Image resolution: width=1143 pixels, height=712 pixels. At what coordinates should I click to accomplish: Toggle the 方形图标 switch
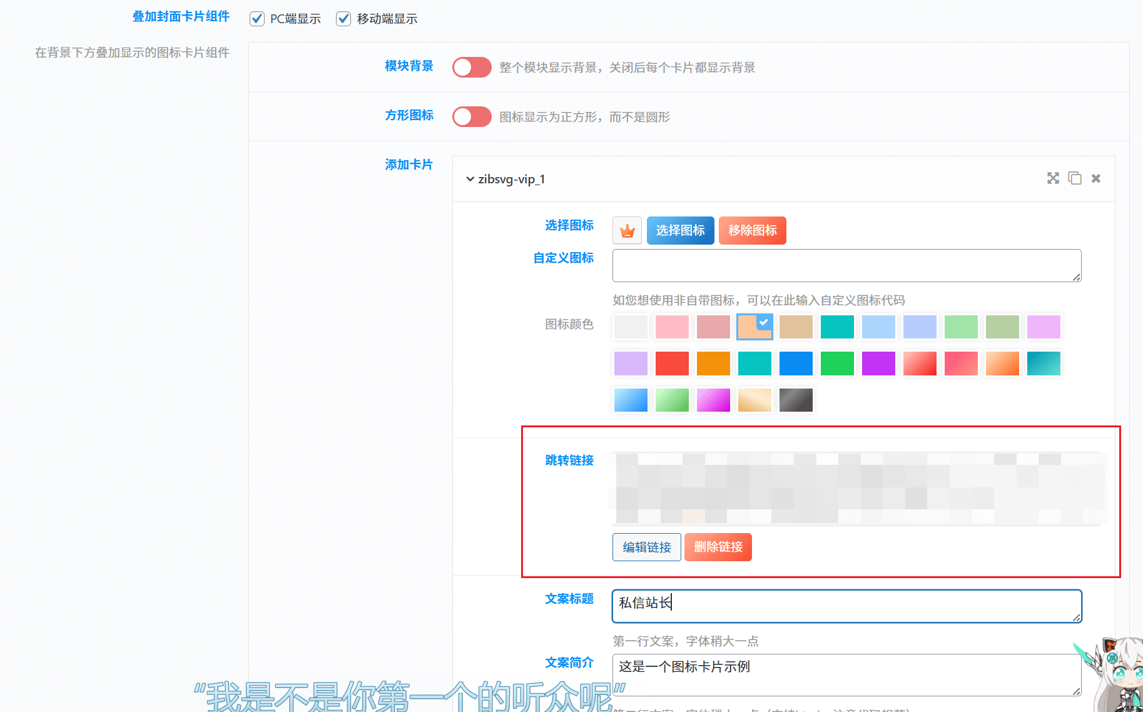[472, 116]
